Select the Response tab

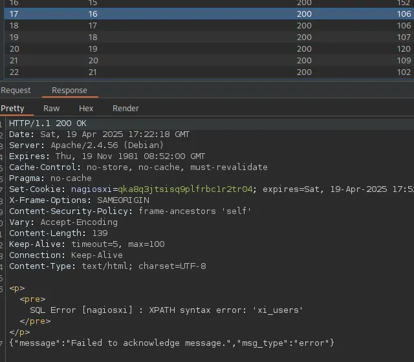[x=69, y=90]
